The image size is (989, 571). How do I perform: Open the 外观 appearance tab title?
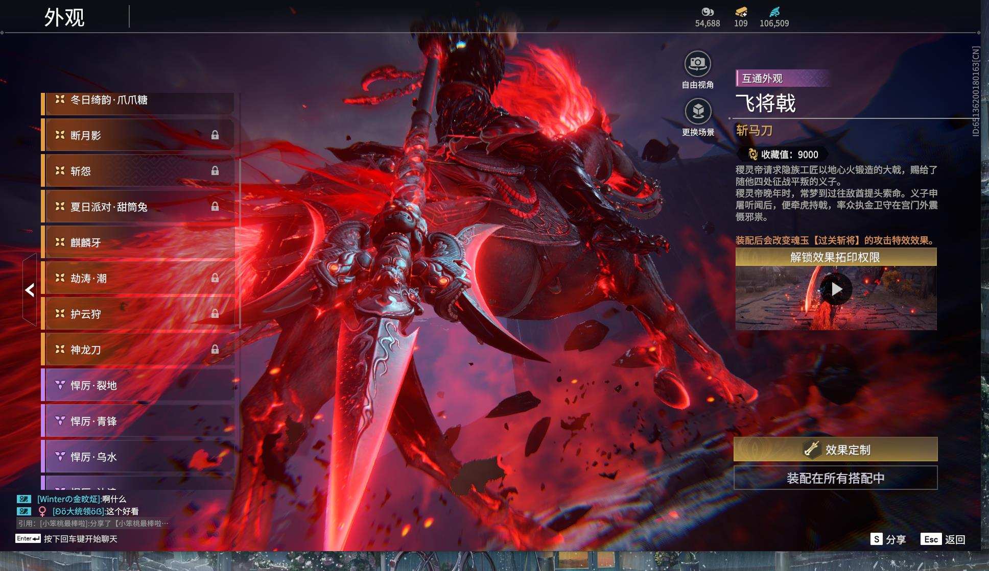64,17
